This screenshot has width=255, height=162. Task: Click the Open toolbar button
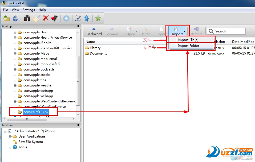[x=130, y=31]
